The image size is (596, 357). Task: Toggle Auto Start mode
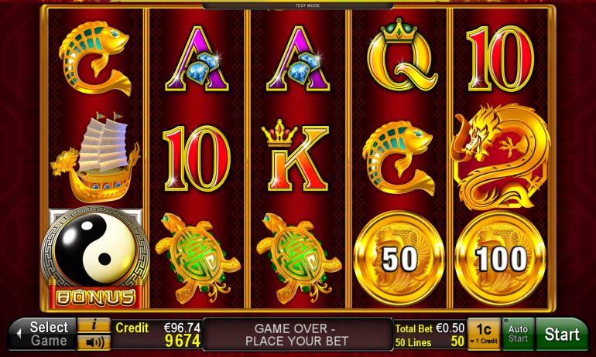tap(518, 334)
